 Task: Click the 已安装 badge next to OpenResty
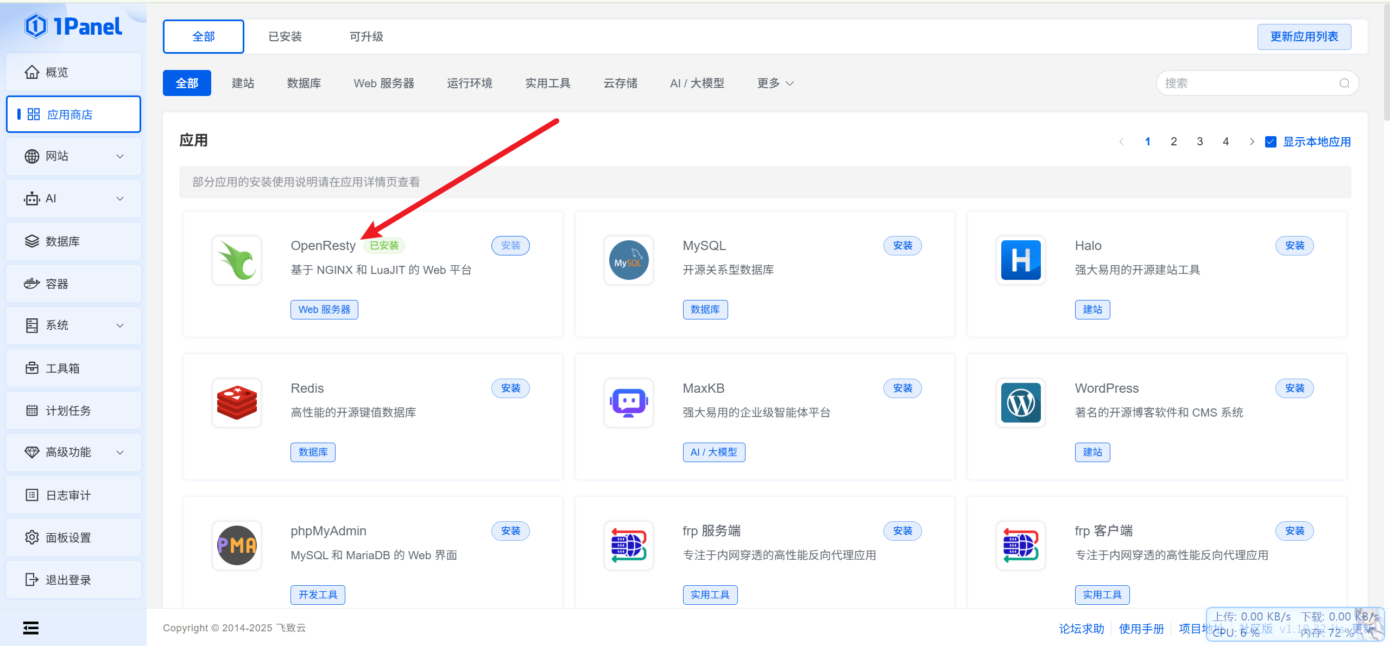pos(384,246)
